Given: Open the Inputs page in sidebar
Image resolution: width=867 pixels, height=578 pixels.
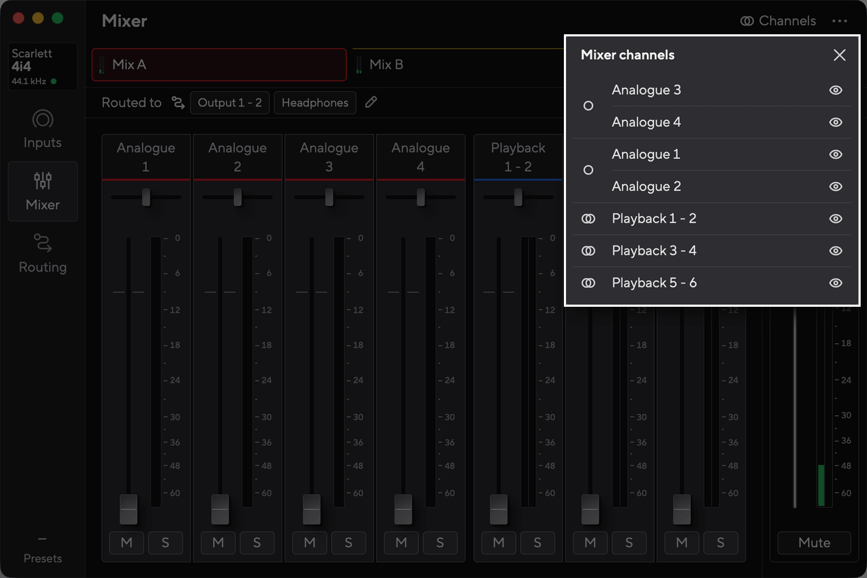Looking at the screenshot, I should coord(43,129).
